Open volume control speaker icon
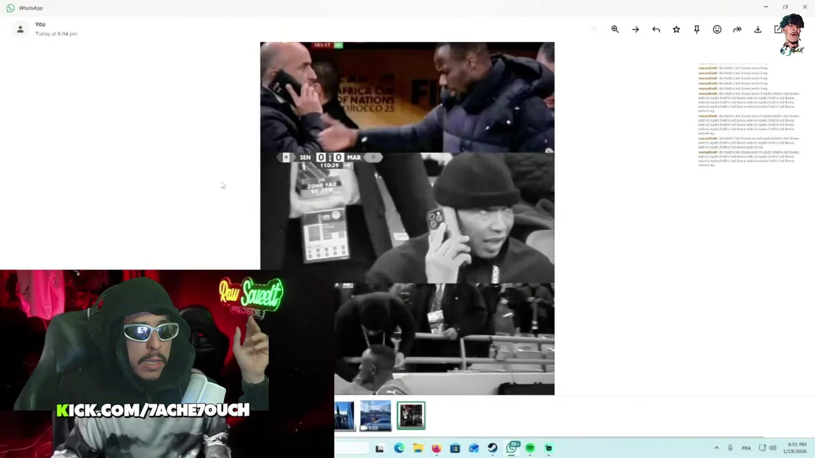Image resolution: width=815 pixels, height=458 pixels. [x=773, y=448]
